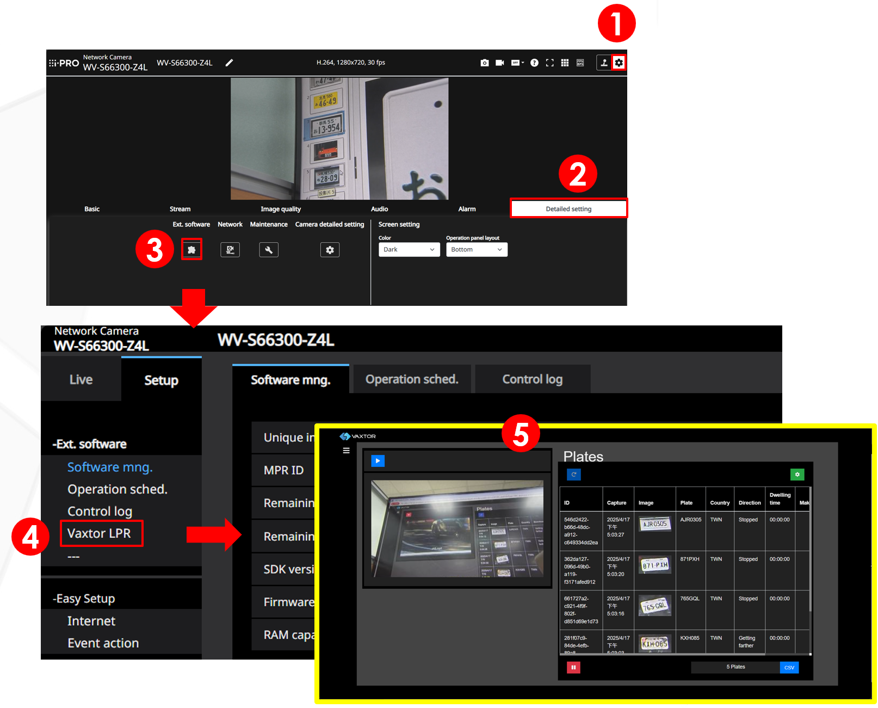
Task: Open Event action under Easy Setup
Action: 103,643
